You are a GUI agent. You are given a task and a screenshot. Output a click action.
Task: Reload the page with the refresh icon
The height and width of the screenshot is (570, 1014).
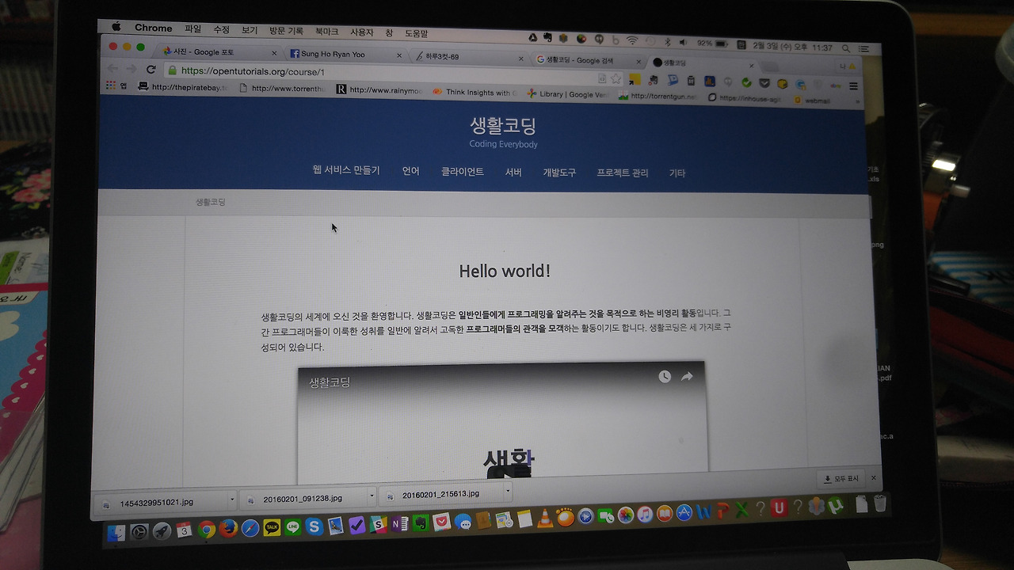(151, 70)
